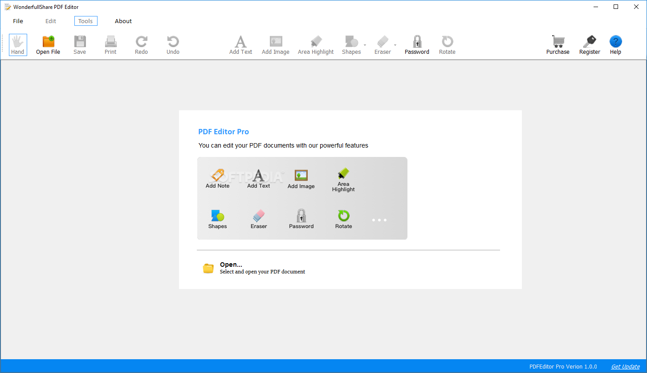The height and width of the screenshot is (373, 647).
Task: Click the Redo toolbar icon
Action: pyautogui.click(x=141, y=45)
